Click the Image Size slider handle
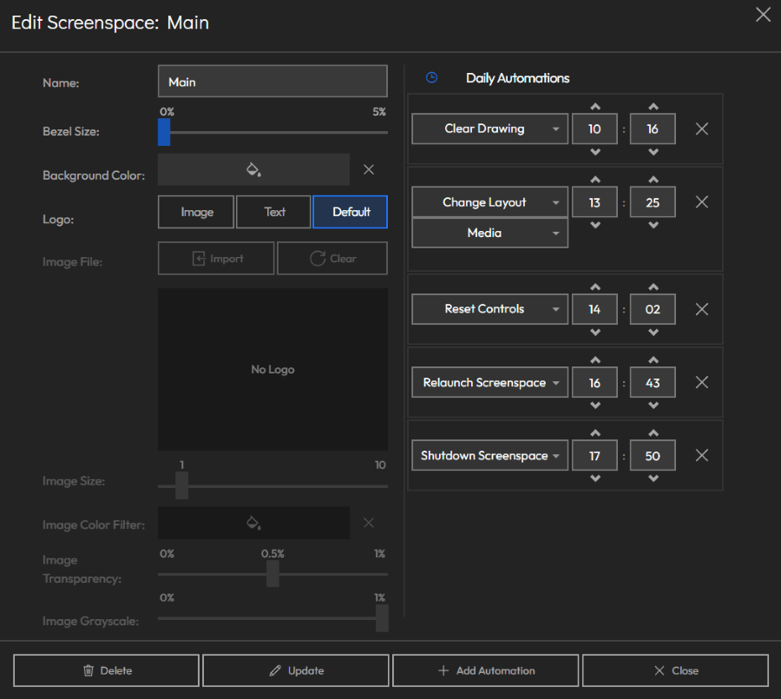Viewport: 781px width, 699px height. pos(182,485)
